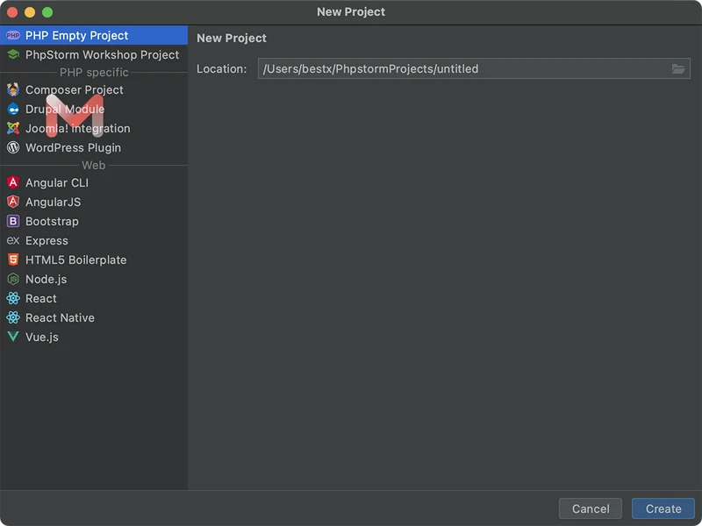Choose Express label
Image resolution: width=702 pixels, height=526 pixels.
(47, 240)
